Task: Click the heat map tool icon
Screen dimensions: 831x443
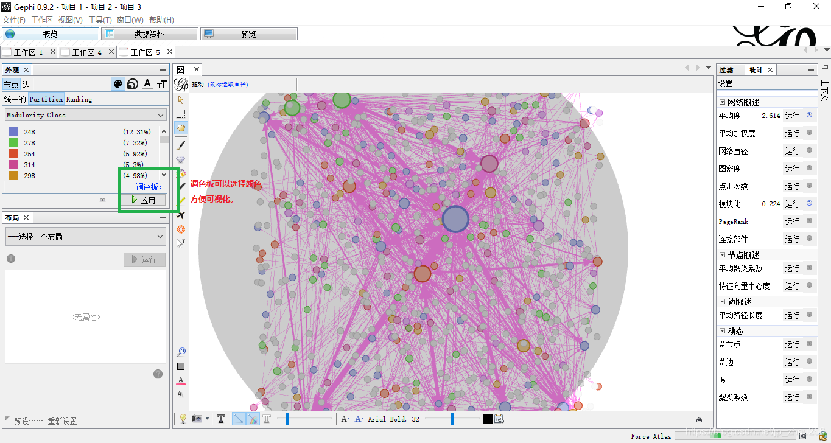Action: coord(181,229)
